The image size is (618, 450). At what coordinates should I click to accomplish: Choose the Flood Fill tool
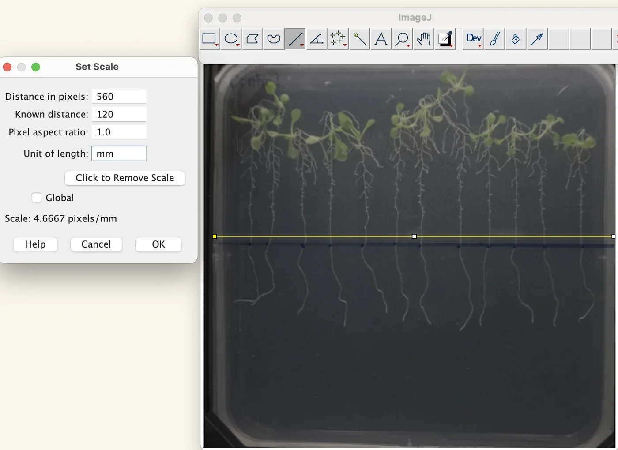(516, 39)
